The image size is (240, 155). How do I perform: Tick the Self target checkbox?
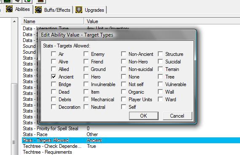[x=124, y=107]
